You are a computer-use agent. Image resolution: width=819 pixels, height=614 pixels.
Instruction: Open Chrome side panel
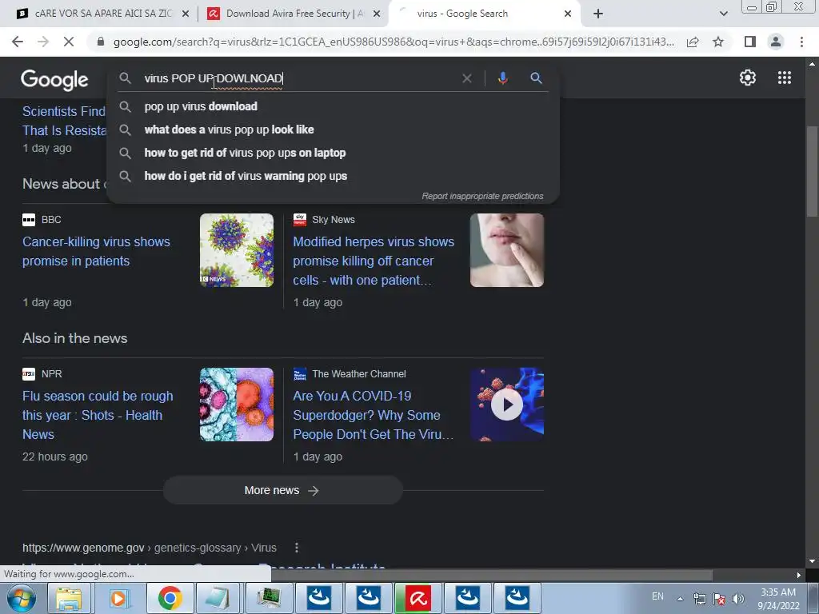click(x=750, y=42)
